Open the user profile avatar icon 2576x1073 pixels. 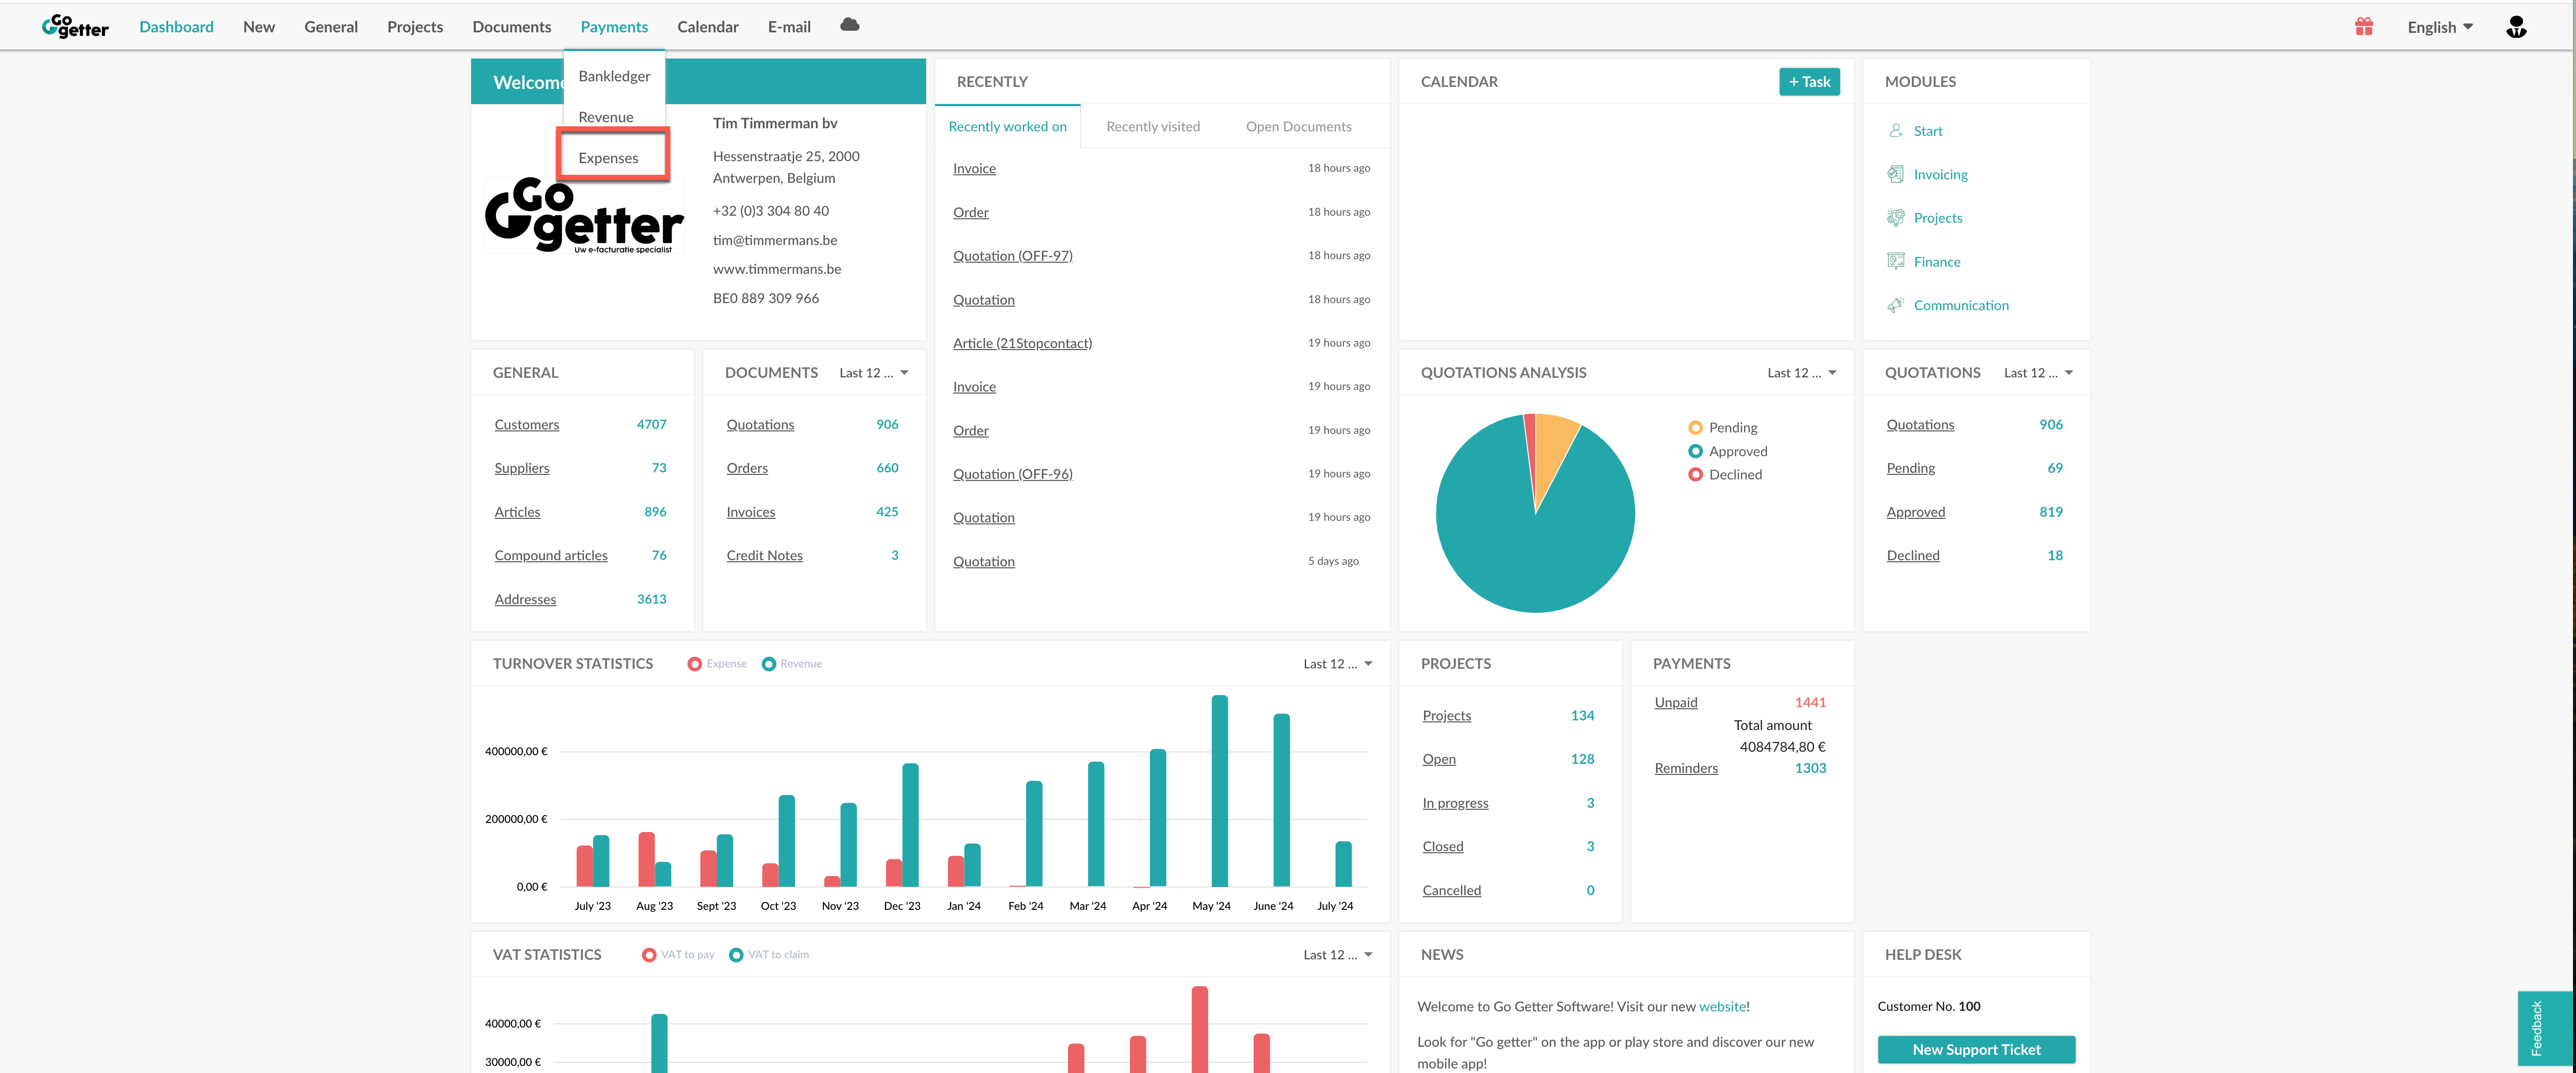click(2517, 27)
